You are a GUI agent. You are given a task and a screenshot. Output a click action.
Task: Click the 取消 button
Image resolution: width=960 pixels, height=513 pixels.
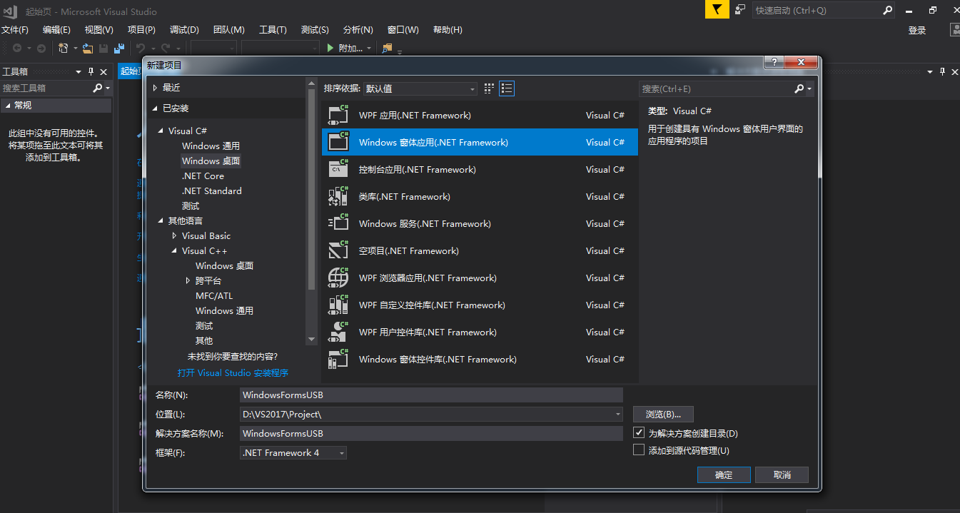coord(782,474)
